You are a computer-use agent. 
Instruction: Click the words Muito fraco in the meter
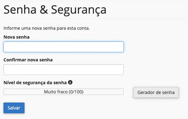coord(56,92)
